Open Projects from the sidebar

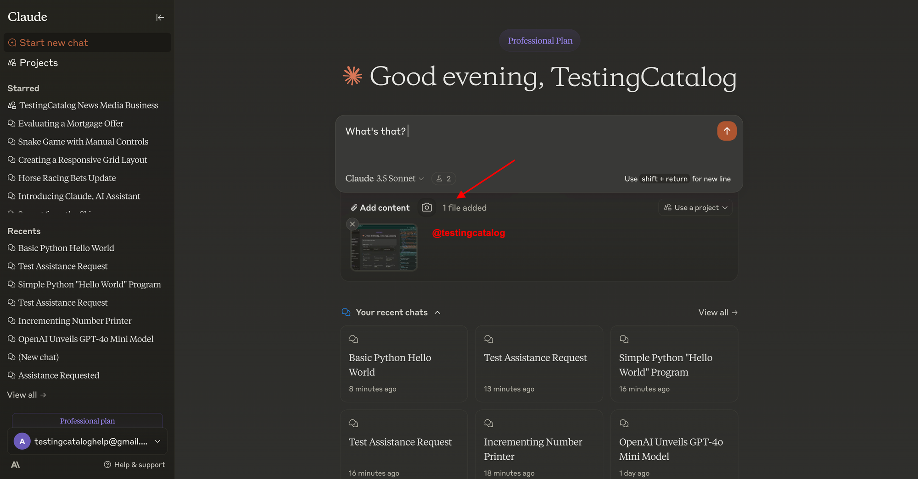click(x=39, y=63)
